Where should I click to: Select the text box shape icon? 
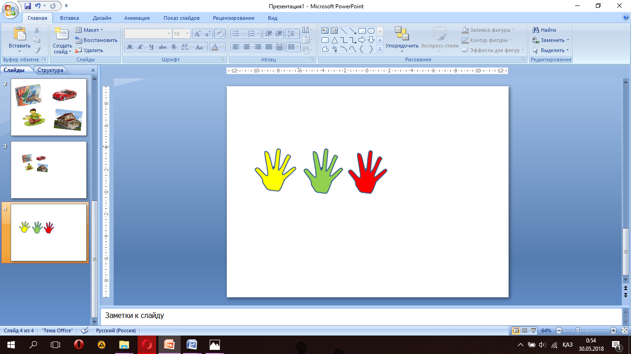point(325,31)
